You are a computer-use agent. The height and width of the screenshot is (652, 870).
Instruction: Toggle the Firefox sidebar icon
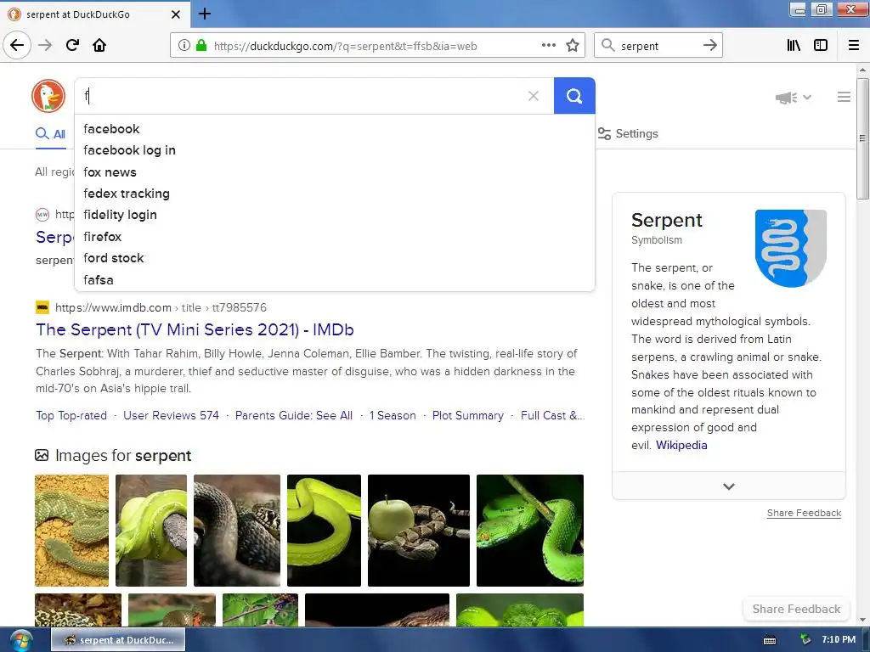(x=821, y=46)
